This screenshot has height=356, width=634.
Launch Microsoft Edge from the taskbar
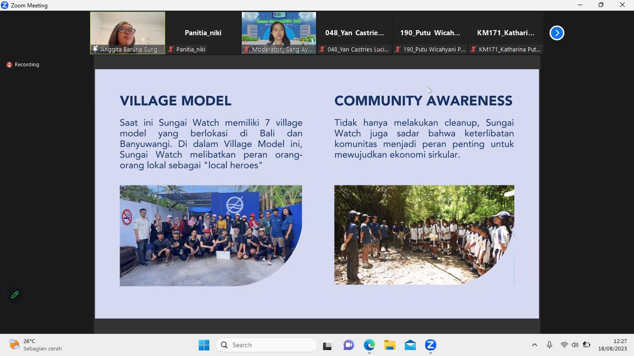click(x=369, y=345)
